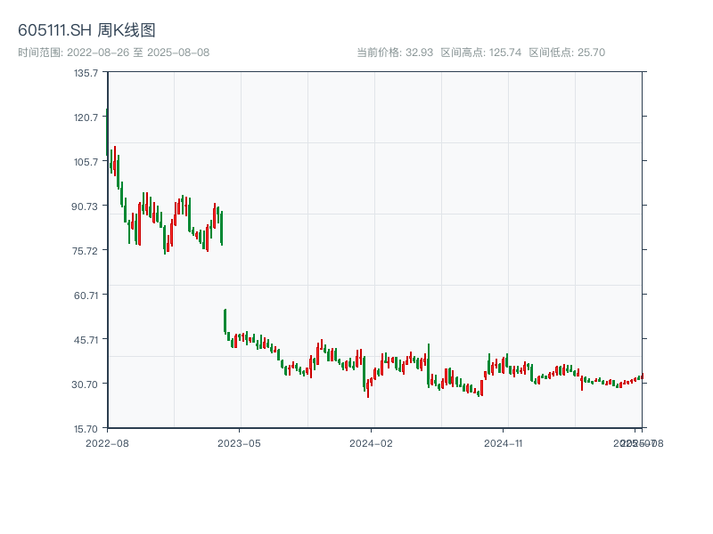Click the 135.7 y-axis price label

click(x=86, y=72)
